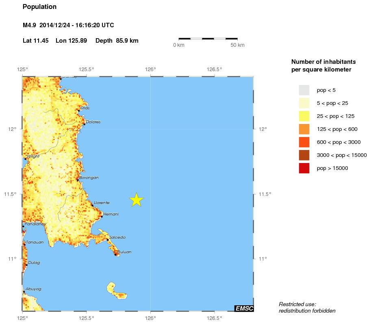
Task: Click the orange '125 < pop < 600' swatch
Action: [304, 129]
